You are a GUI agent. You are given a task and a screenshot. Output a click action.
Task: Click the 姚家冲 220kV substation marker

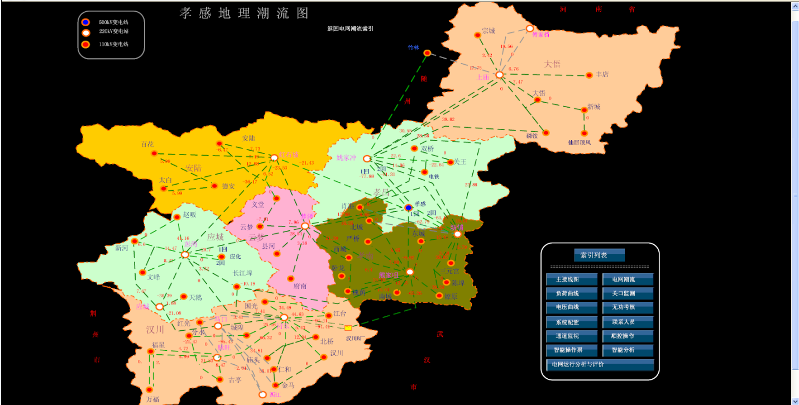(367, 159)
